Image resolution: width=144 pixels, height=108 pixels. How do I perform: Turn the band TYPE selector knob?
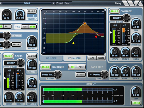[104, 74]
